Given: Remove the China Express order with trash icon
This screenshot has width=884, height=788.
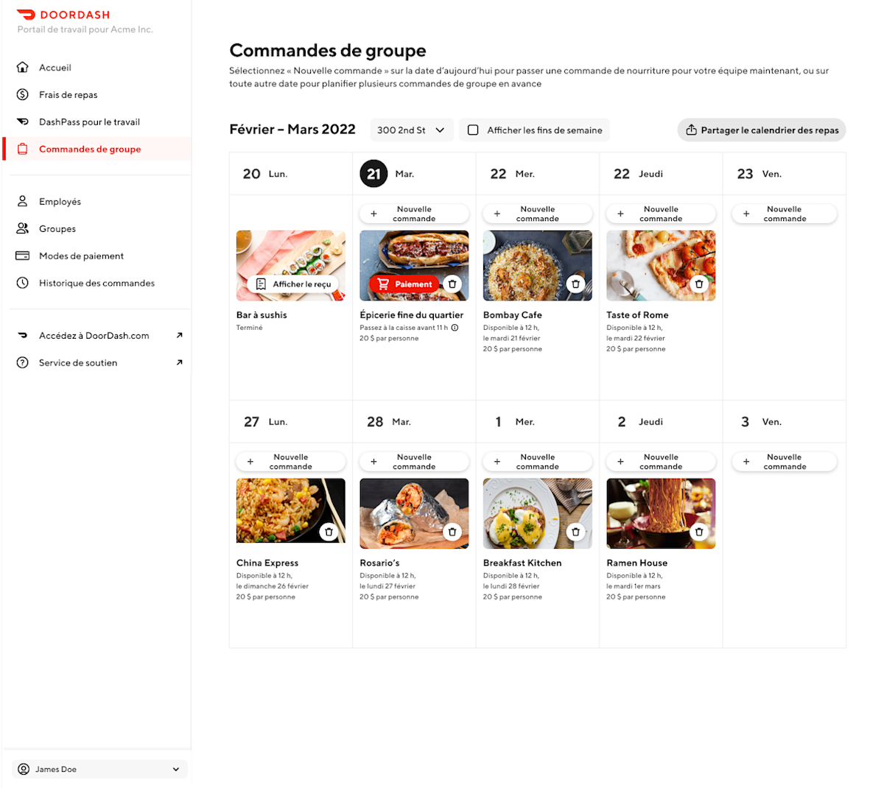Looking at the screenshot, I should [x=329, y=532].
